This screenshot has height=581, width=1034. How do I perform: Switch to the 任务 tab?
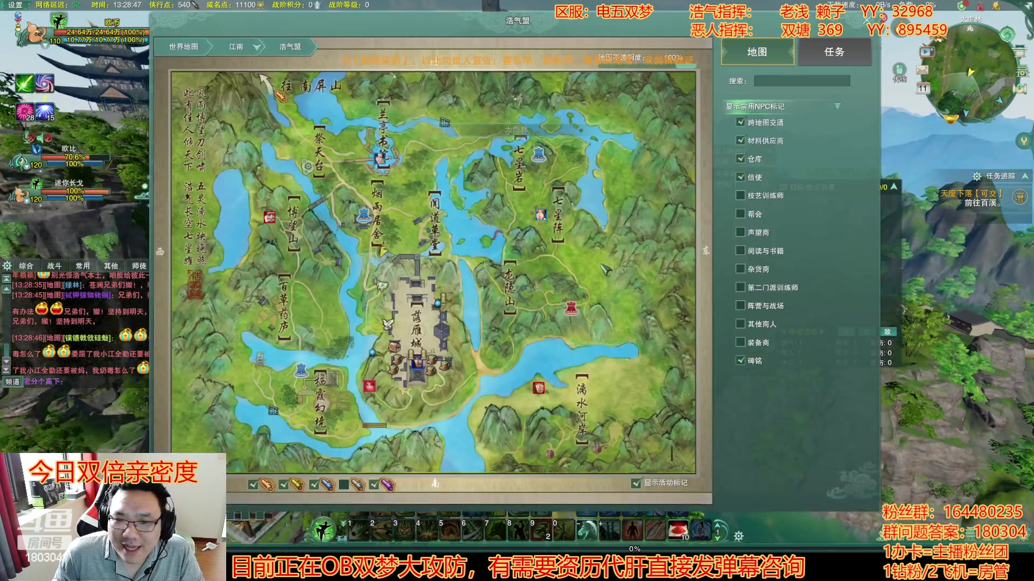click(x=834, y=52)
